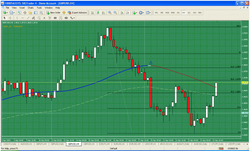Click the Zoom In magnifier icon
The height and width of the screenshot is (151, 250).
(x=110, y=13)
